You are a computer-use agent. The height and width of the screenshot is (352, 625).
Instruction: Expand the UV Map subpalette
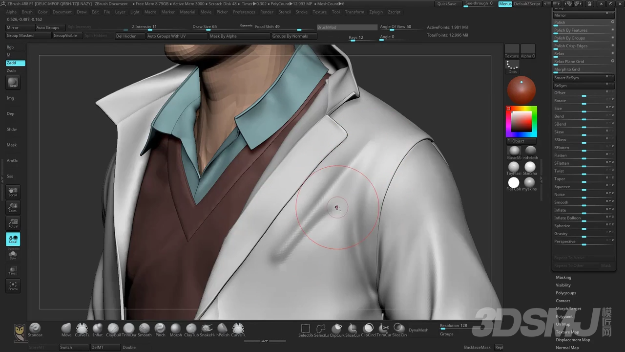tap(563, 324)
